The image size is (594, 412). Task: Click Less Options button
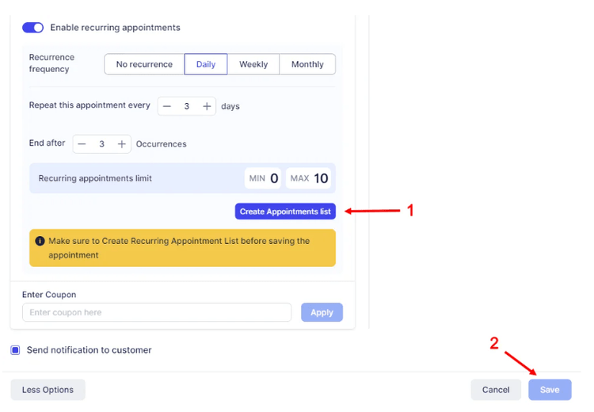[x=48, y=390]
